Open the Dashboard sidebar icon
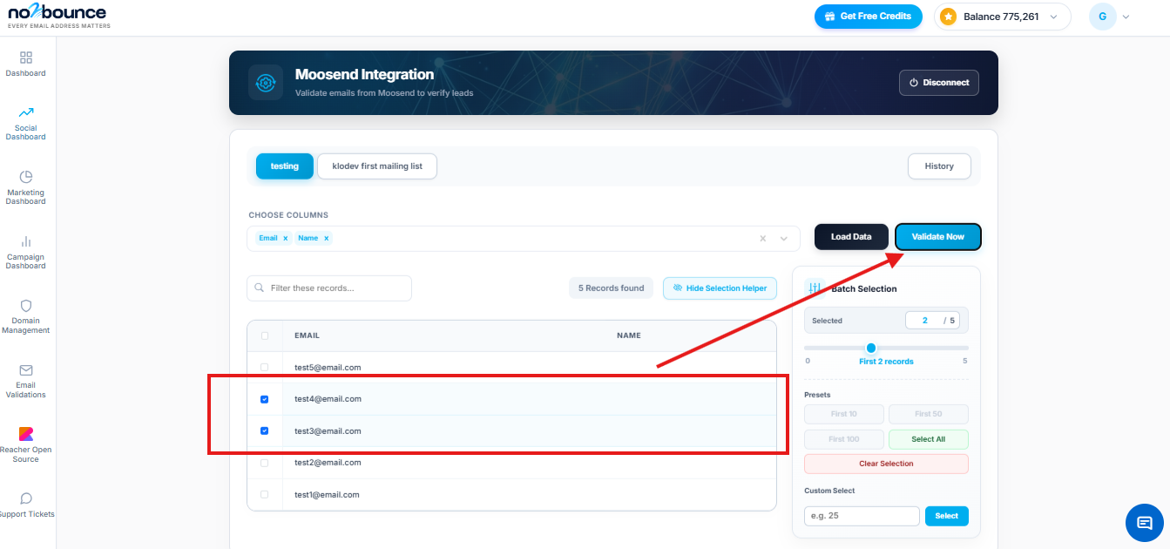This screenshot has width=1170, height=549. click(x=26, y=58)
